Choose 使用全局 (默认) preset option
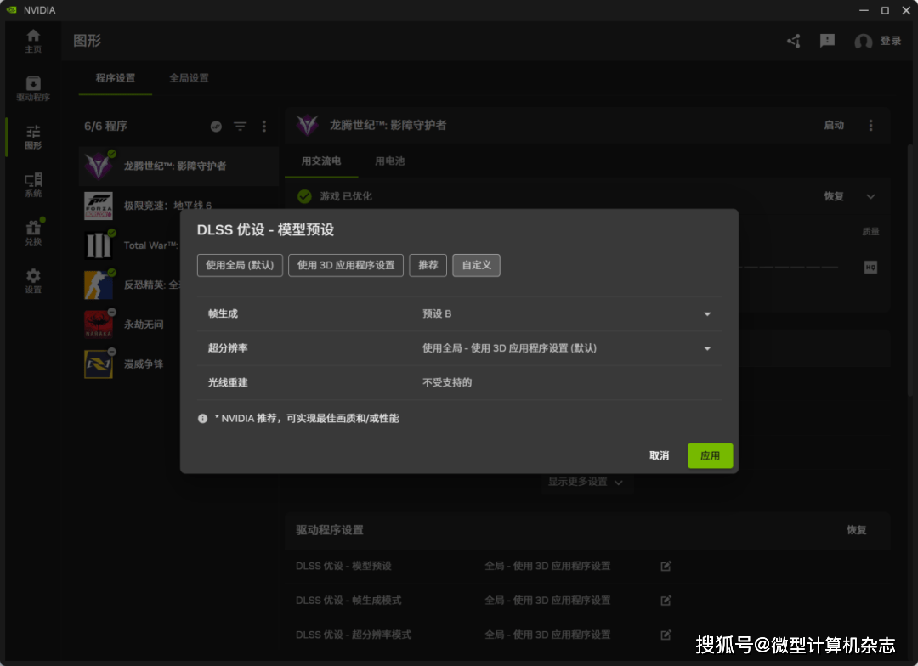Viewport: 918px width, 666px height. pyautogui.click(x=240, y=265)
